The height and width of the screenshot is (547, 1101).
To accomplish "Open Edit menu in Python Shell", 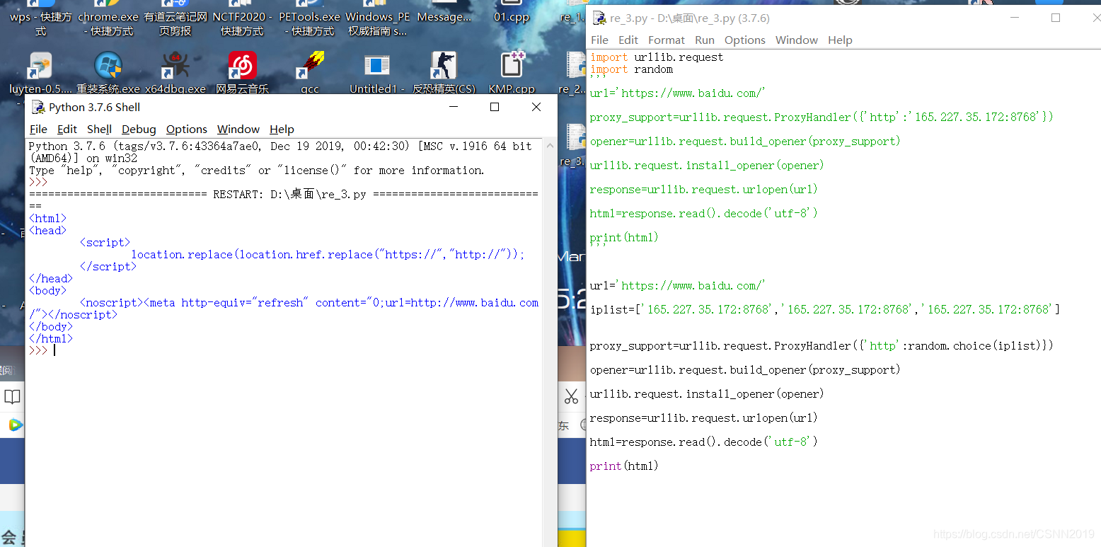I will point(67,129).
